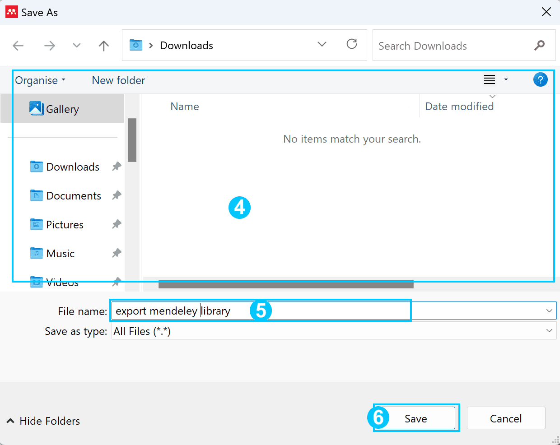Save the file
This screenshot has width=560, height=445.
pos(416,418)
